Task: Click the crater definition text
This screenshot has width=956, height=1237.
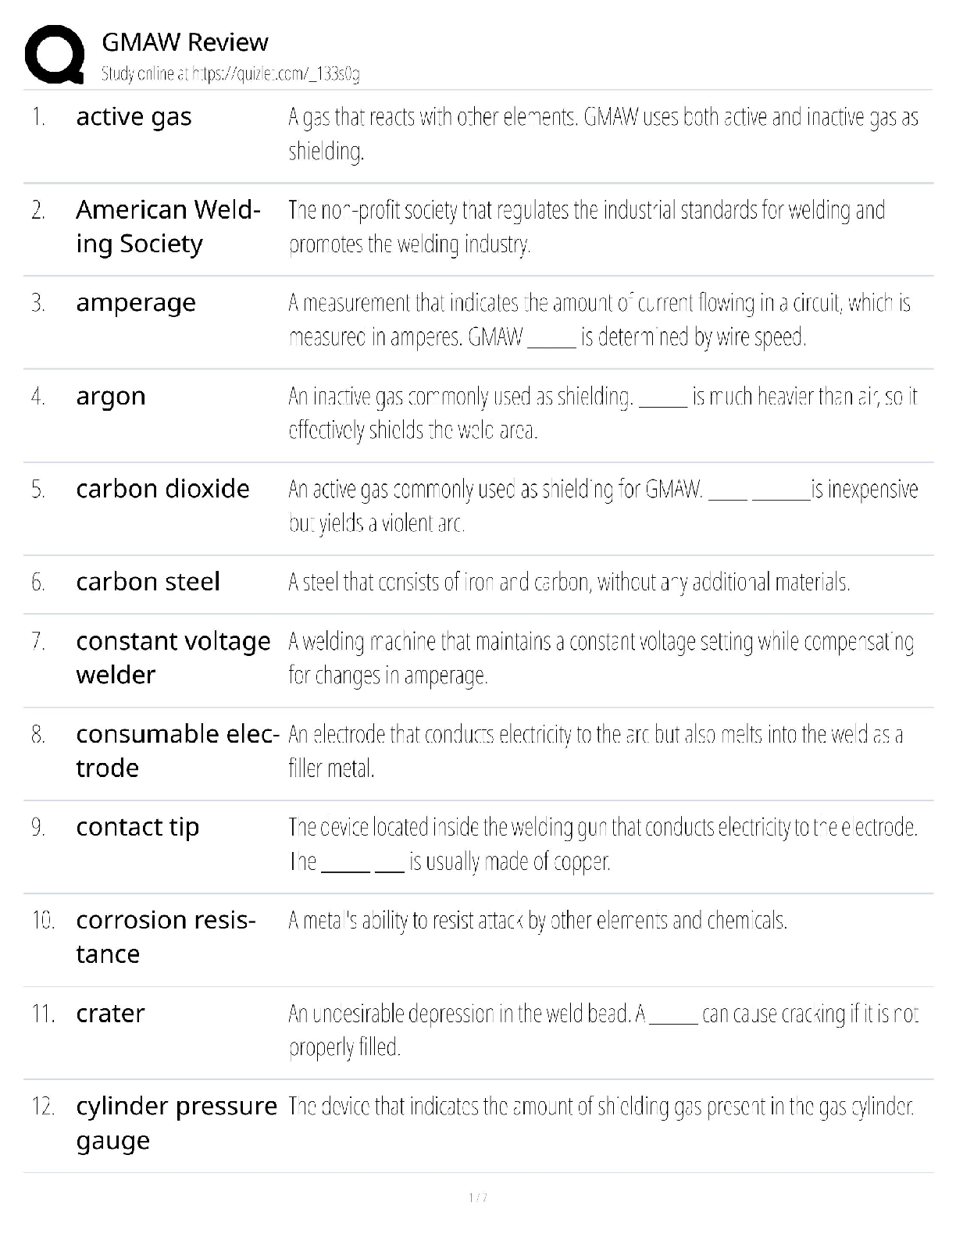Action: pyautogui.click(x=602, y=1030)
